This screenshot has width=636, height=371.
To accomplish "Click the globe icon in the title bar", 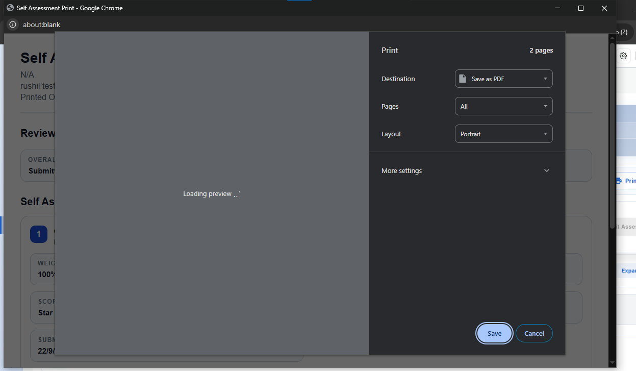I will pos(10,8).
